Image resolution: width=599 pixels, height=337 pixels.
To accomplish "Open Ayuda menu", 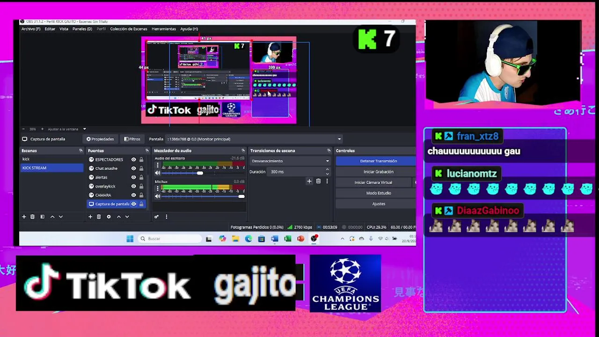I will point(189,29).
